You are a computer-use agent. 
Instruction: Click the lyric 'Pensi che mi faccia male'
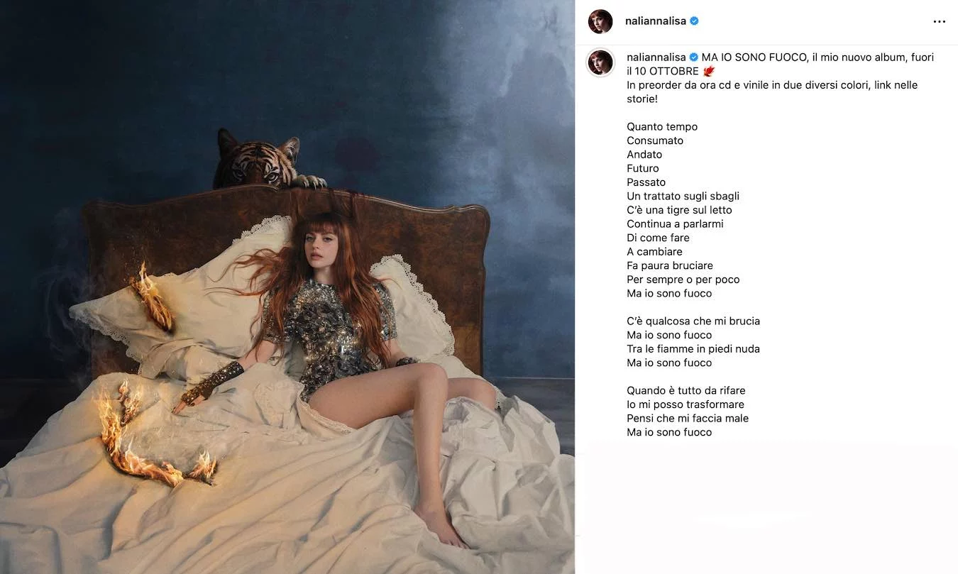pyautogui.click(x=688, y=419)
